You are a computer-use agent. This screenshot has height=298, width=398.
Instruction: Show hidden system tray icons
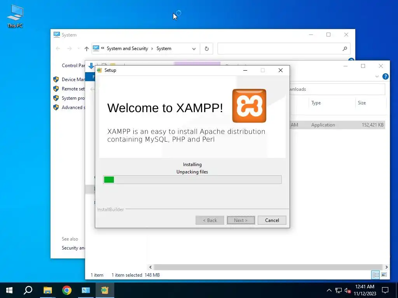coord(329,290)
